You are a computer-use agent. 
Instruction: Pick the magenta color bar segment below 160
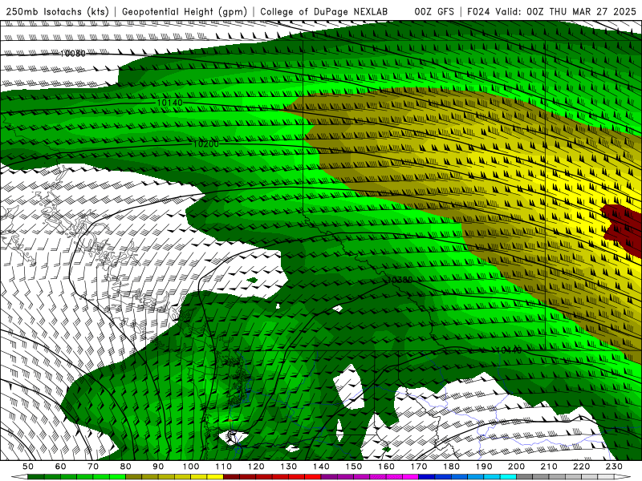pyautogui.click(x=394, y=477)
